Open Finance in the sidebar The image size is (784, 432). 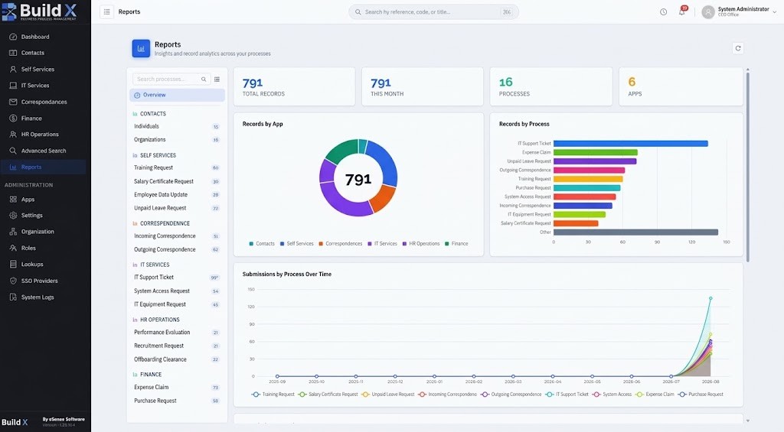point(44,118)
